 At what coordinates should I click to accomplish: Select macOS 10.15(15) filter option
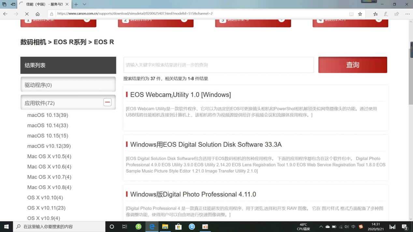pyautogui.click(x=48, y=136)
